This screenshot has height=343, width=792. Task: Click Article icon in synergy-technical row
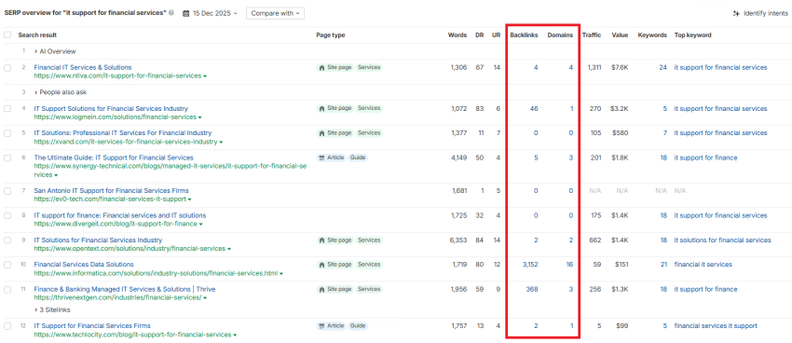coord(321,158)
